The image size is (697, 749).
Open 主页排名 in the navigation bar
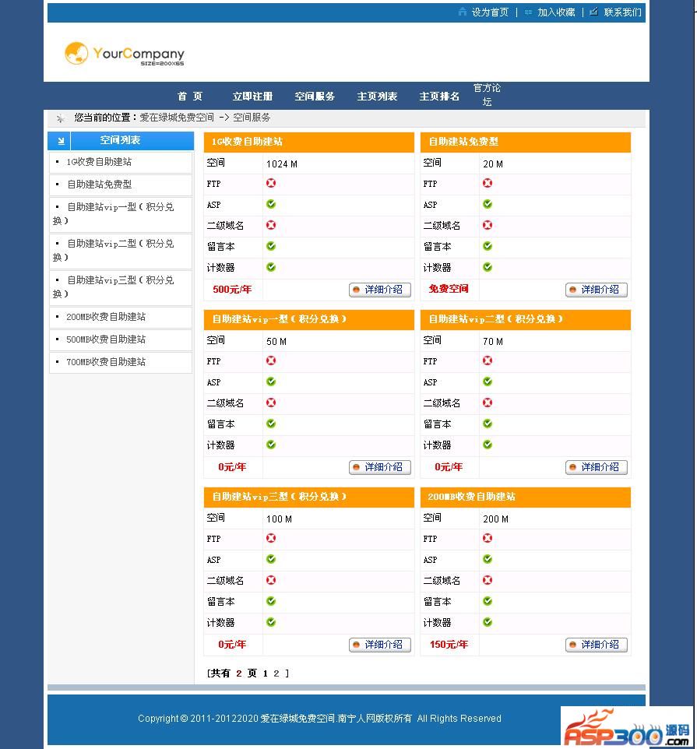click(439, 97)
